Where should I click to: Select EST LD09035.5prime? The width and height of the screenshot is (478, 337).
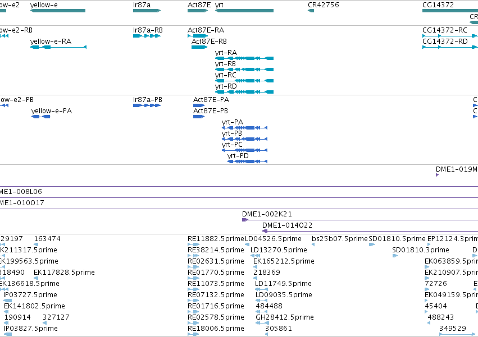(284, 295)
